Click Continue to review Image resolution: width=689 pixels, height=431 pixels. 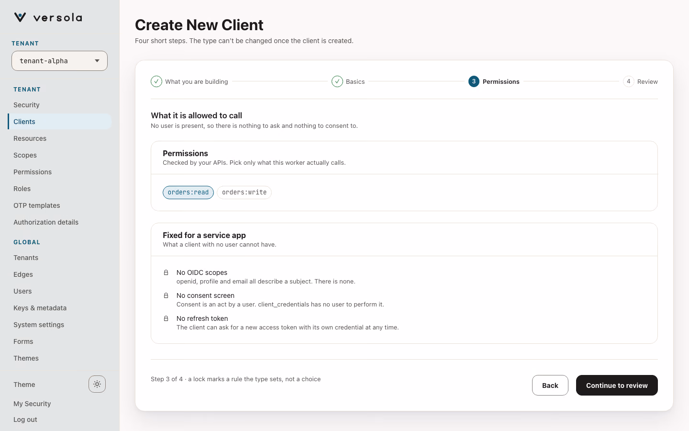617,386
